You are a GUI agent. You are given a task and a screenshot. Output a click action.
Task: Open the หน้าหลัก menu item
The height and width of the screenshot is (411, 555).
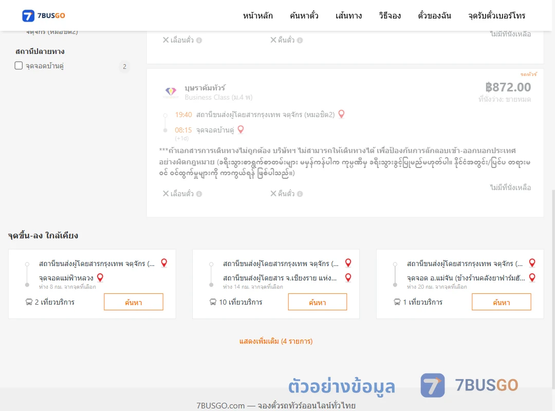tap(257, 15)
